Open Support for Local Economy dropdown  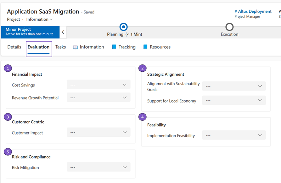tap(234, 101)
